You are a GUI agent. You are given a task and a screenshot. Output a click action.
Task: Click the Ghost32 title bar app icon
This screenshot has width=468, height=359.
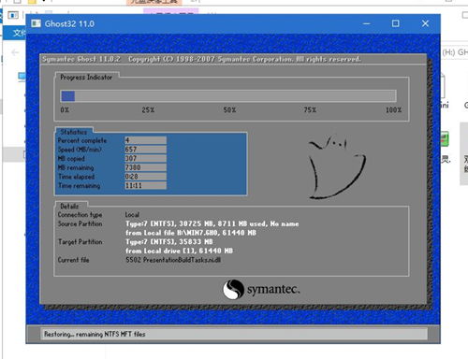click(x=36, y=23)
